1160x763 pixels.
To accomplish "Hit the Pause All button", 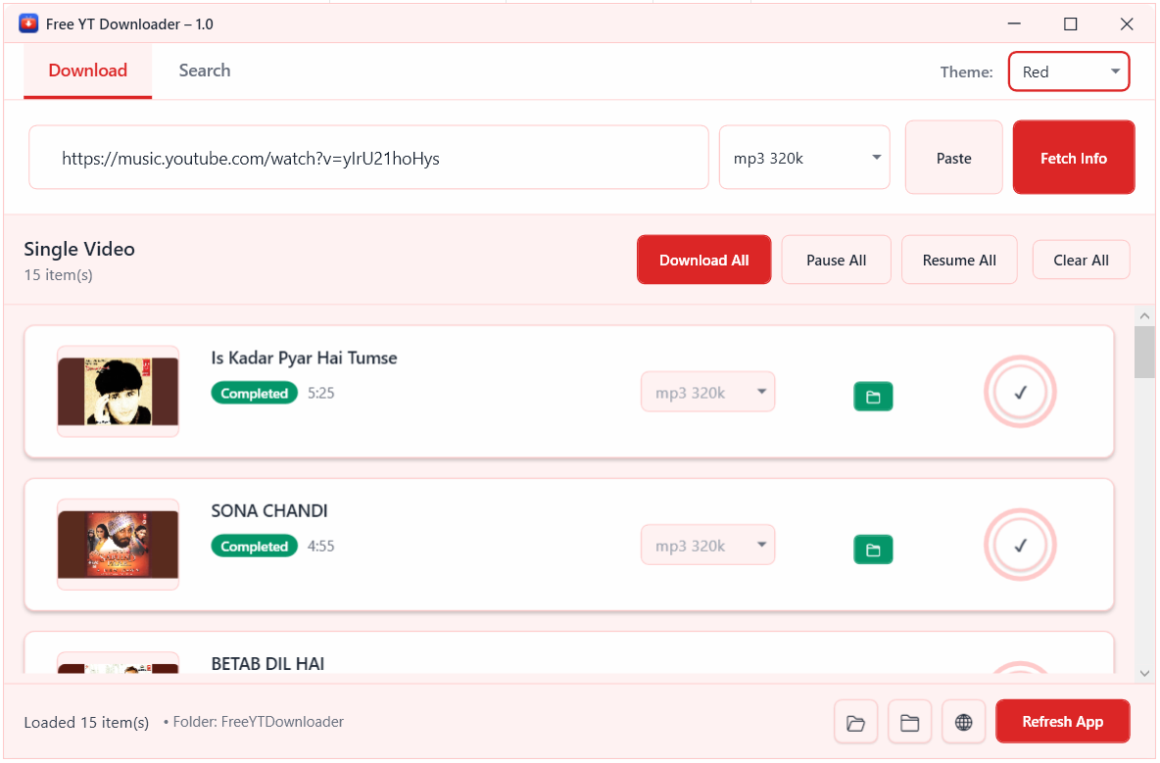I will (x=836, y=261).
